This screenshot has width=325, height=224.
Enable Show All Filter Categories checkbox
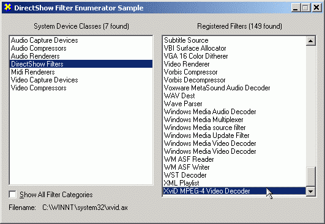tap(13, 195)
